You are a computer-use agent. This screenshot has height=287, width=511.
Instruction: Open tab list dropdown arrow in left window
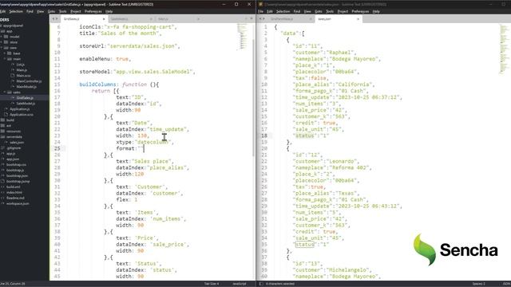point(252,18)
